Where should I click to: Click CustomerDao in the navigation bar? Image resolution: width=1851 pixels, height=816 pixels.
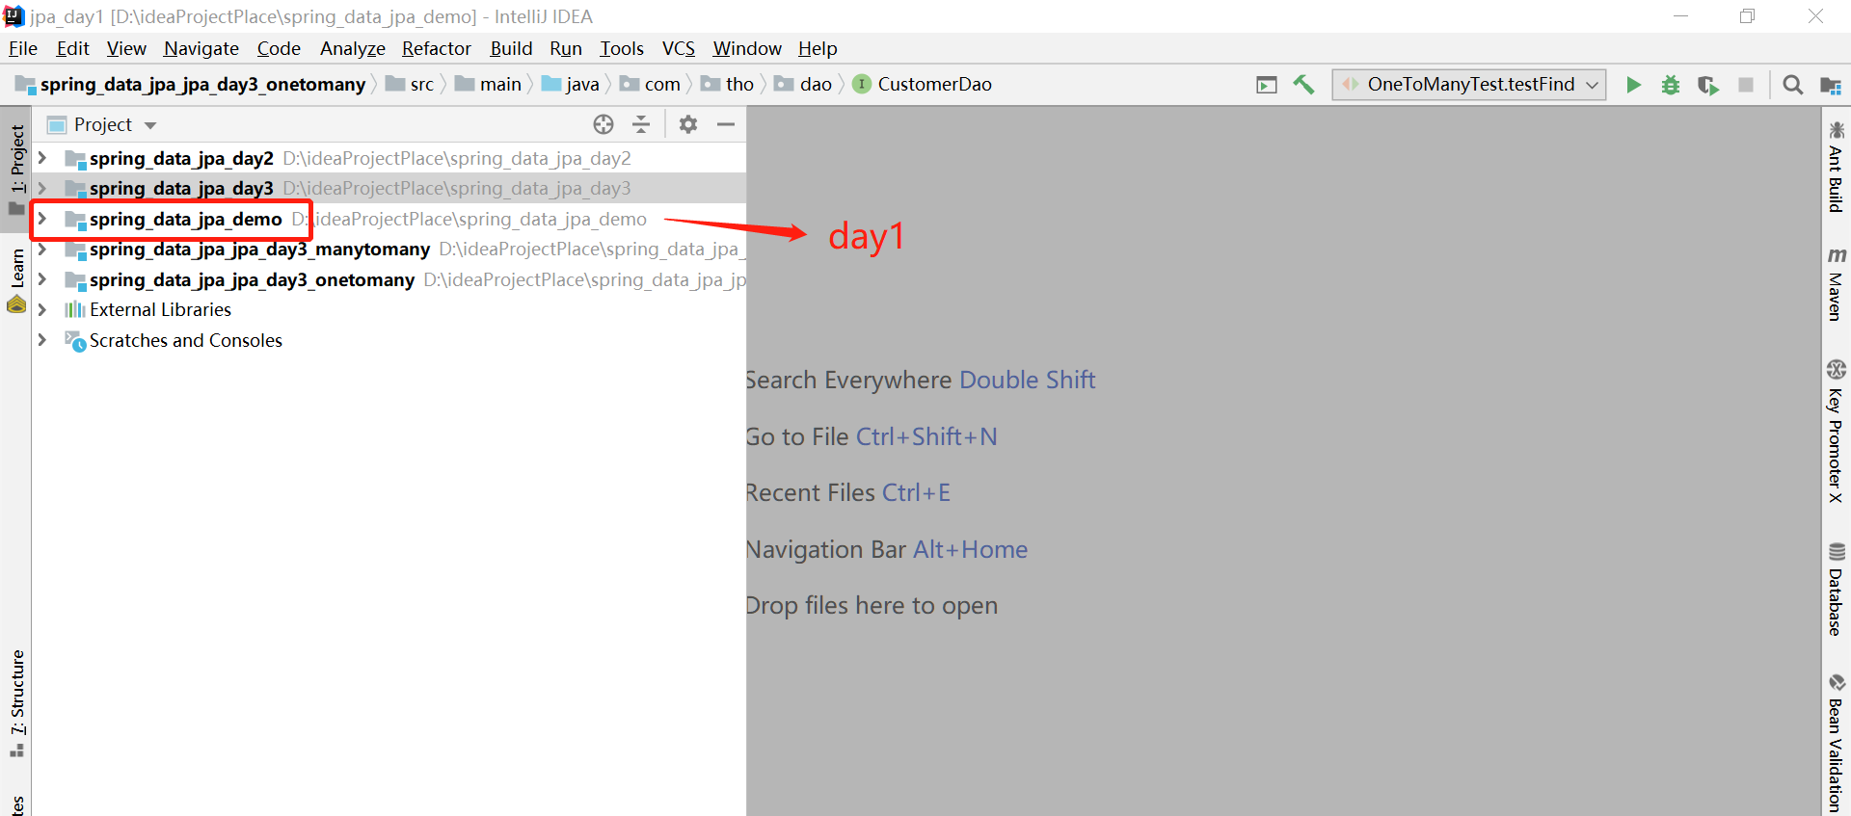pos(934,85)
